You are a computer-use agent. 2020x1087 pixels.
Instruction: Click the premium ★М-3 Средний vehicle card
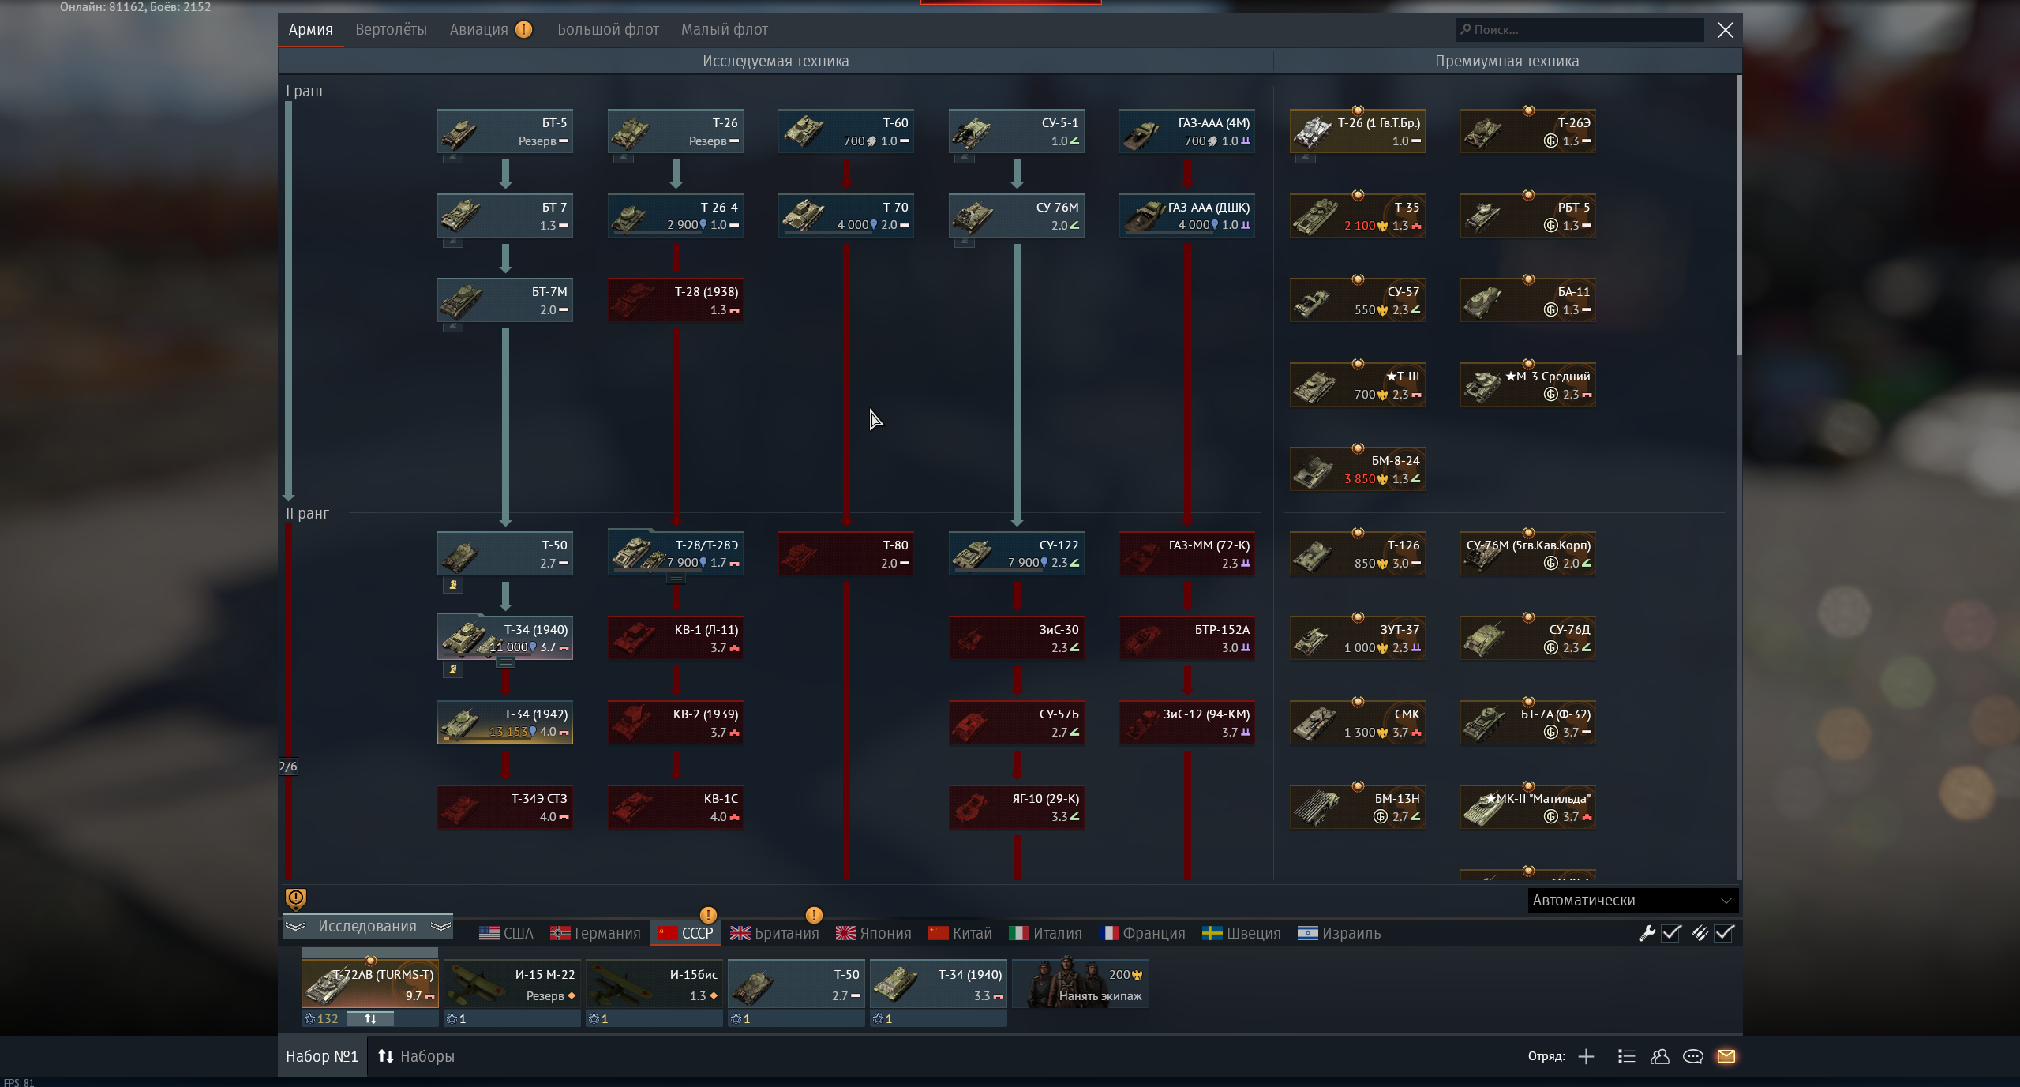pyautogui.click(x=1528, y=384)
